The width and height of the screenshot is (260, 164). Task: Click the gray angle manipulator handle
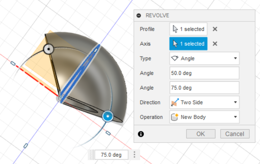tap(48, 49)
